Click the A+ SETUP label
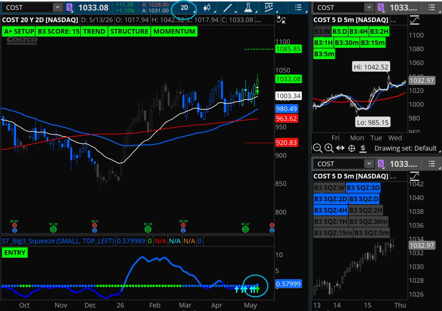The height and width of the screenshot is (311, 442). [x=19, y=31]
